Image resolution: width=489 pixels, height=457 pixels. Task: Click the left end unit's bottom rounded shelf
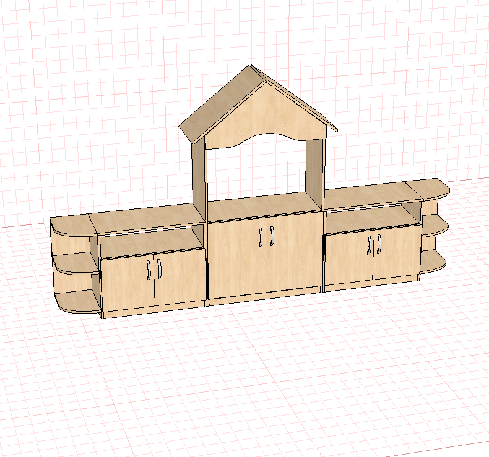click(78, 301)
